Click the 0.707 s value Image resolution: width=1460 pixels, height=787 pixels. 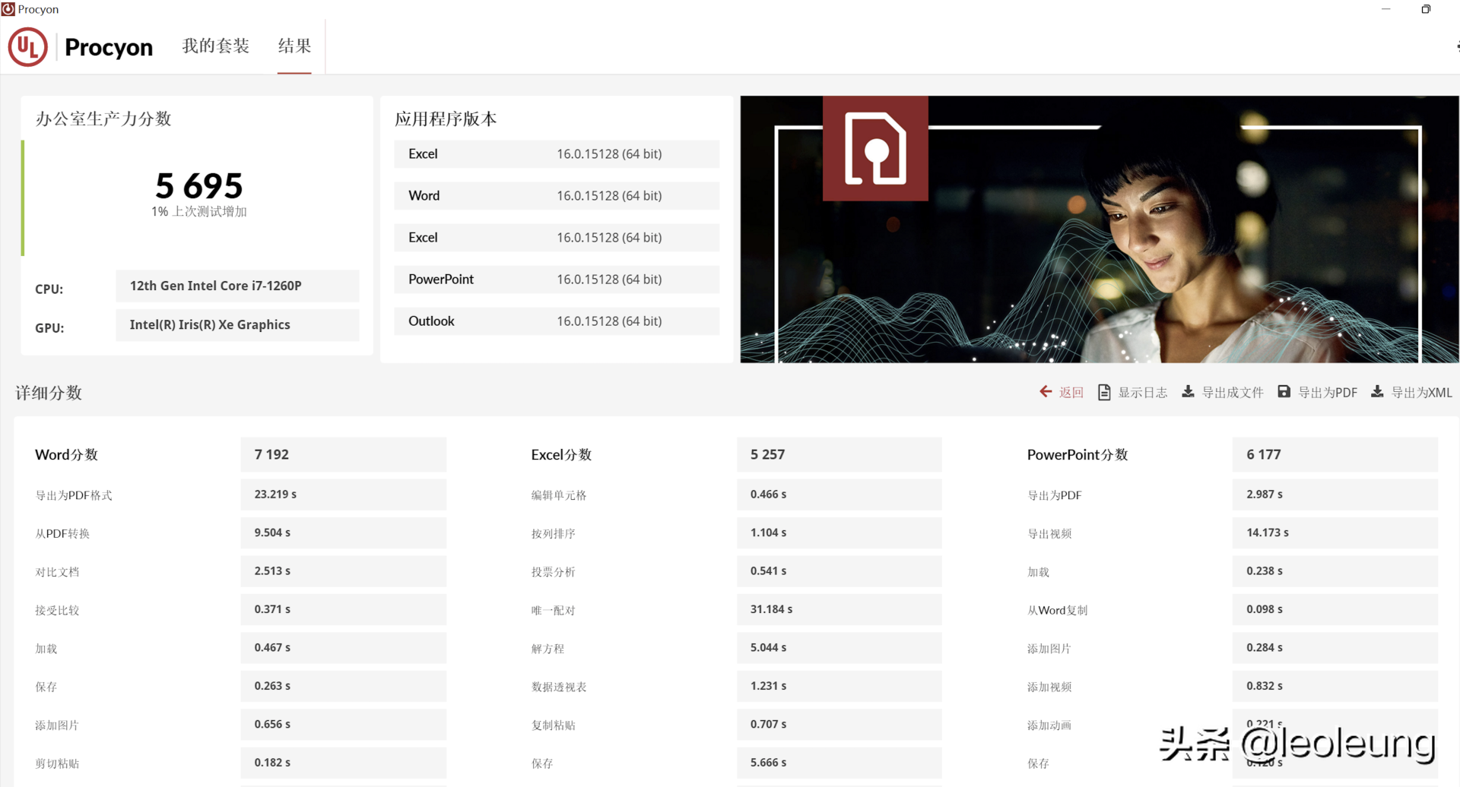coord(839,725)
